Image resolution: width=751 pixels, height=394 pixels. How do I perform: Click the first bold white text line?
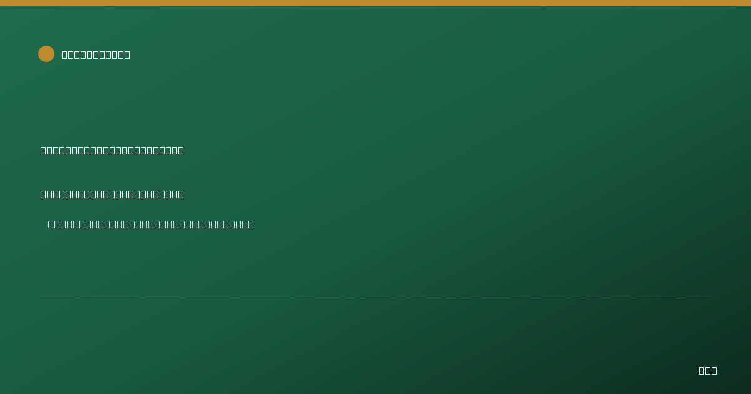click(112, 150)
